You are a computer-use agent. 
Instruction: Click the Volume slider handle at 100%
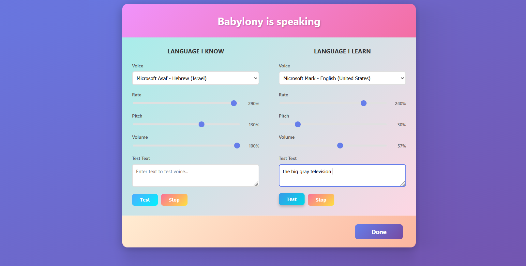[x=237, y=146]
